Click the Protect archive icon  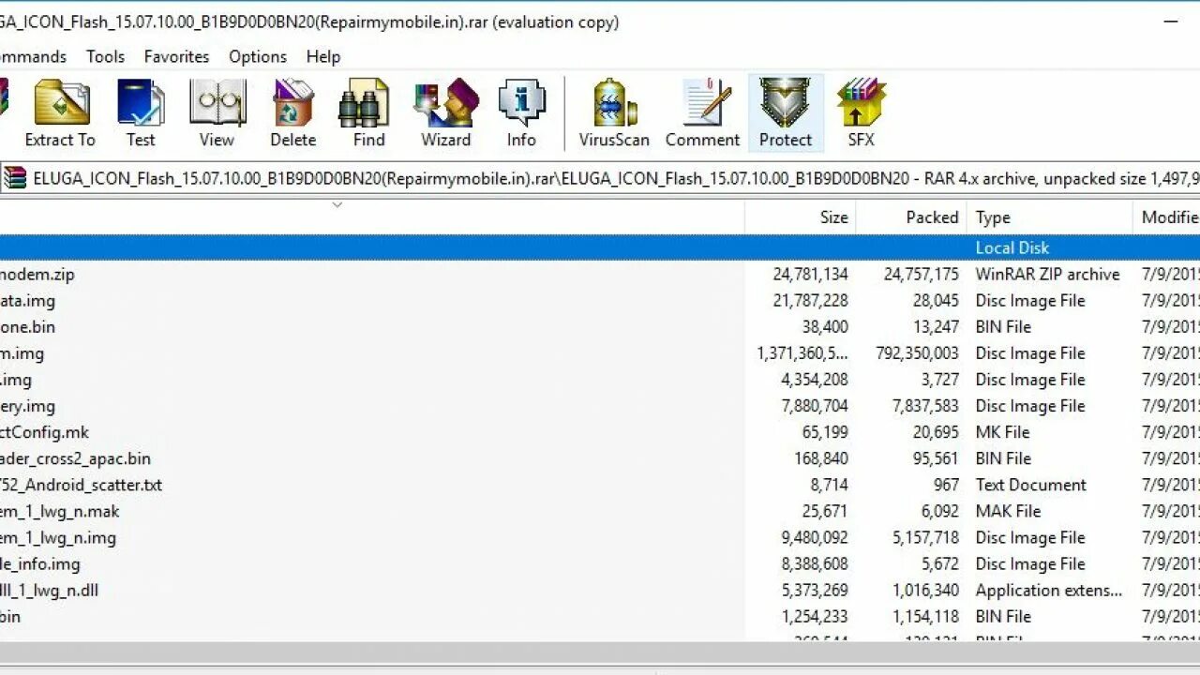pos(786,113)
